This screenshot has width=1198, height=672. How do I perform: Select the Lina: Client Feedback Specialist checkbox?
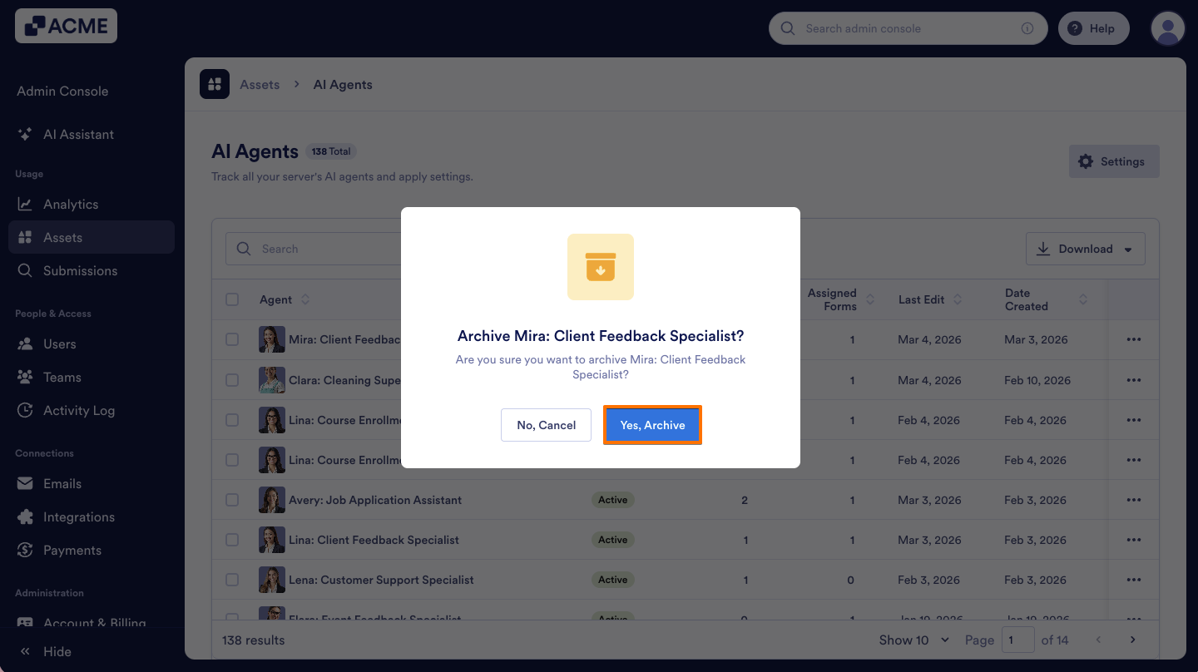click(232, 540)
